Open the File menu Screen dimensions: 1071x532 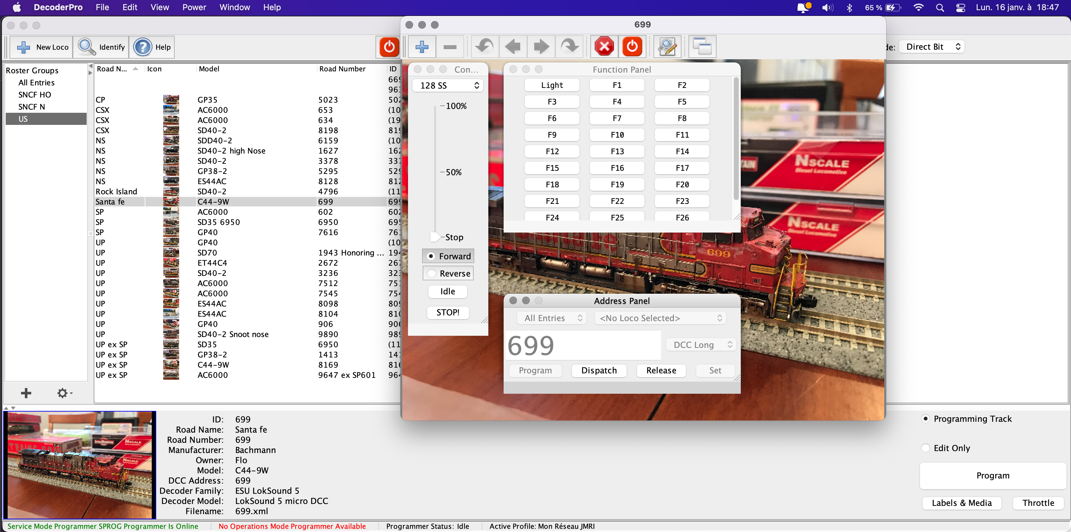click(102, 7)
